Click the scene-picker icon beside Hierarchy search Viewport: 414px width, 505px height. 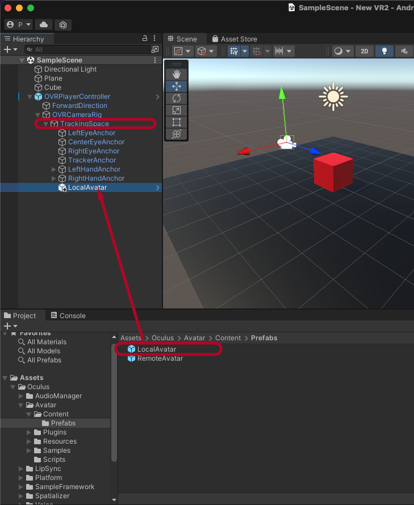click(x=155, y=49)
